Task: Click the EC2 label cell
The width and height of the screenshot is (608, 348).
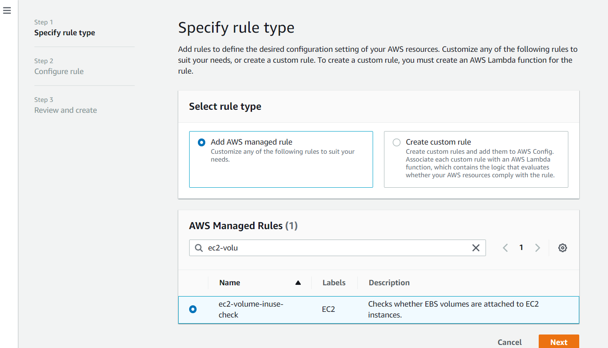Action: pyautogui.click(x=329, y=309)
